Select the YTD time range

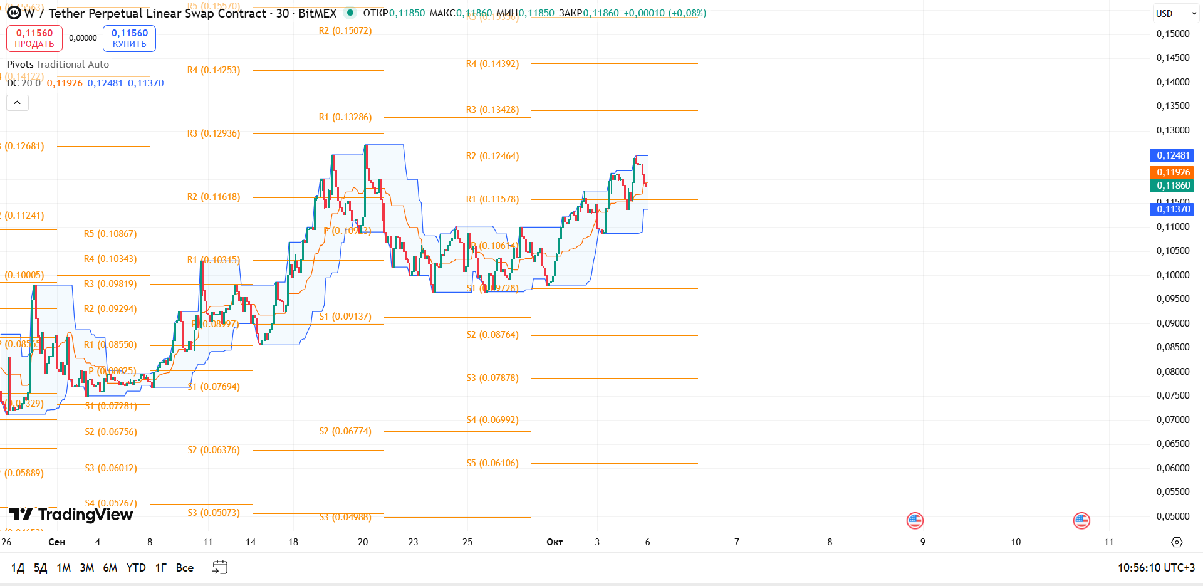(136, 568)
